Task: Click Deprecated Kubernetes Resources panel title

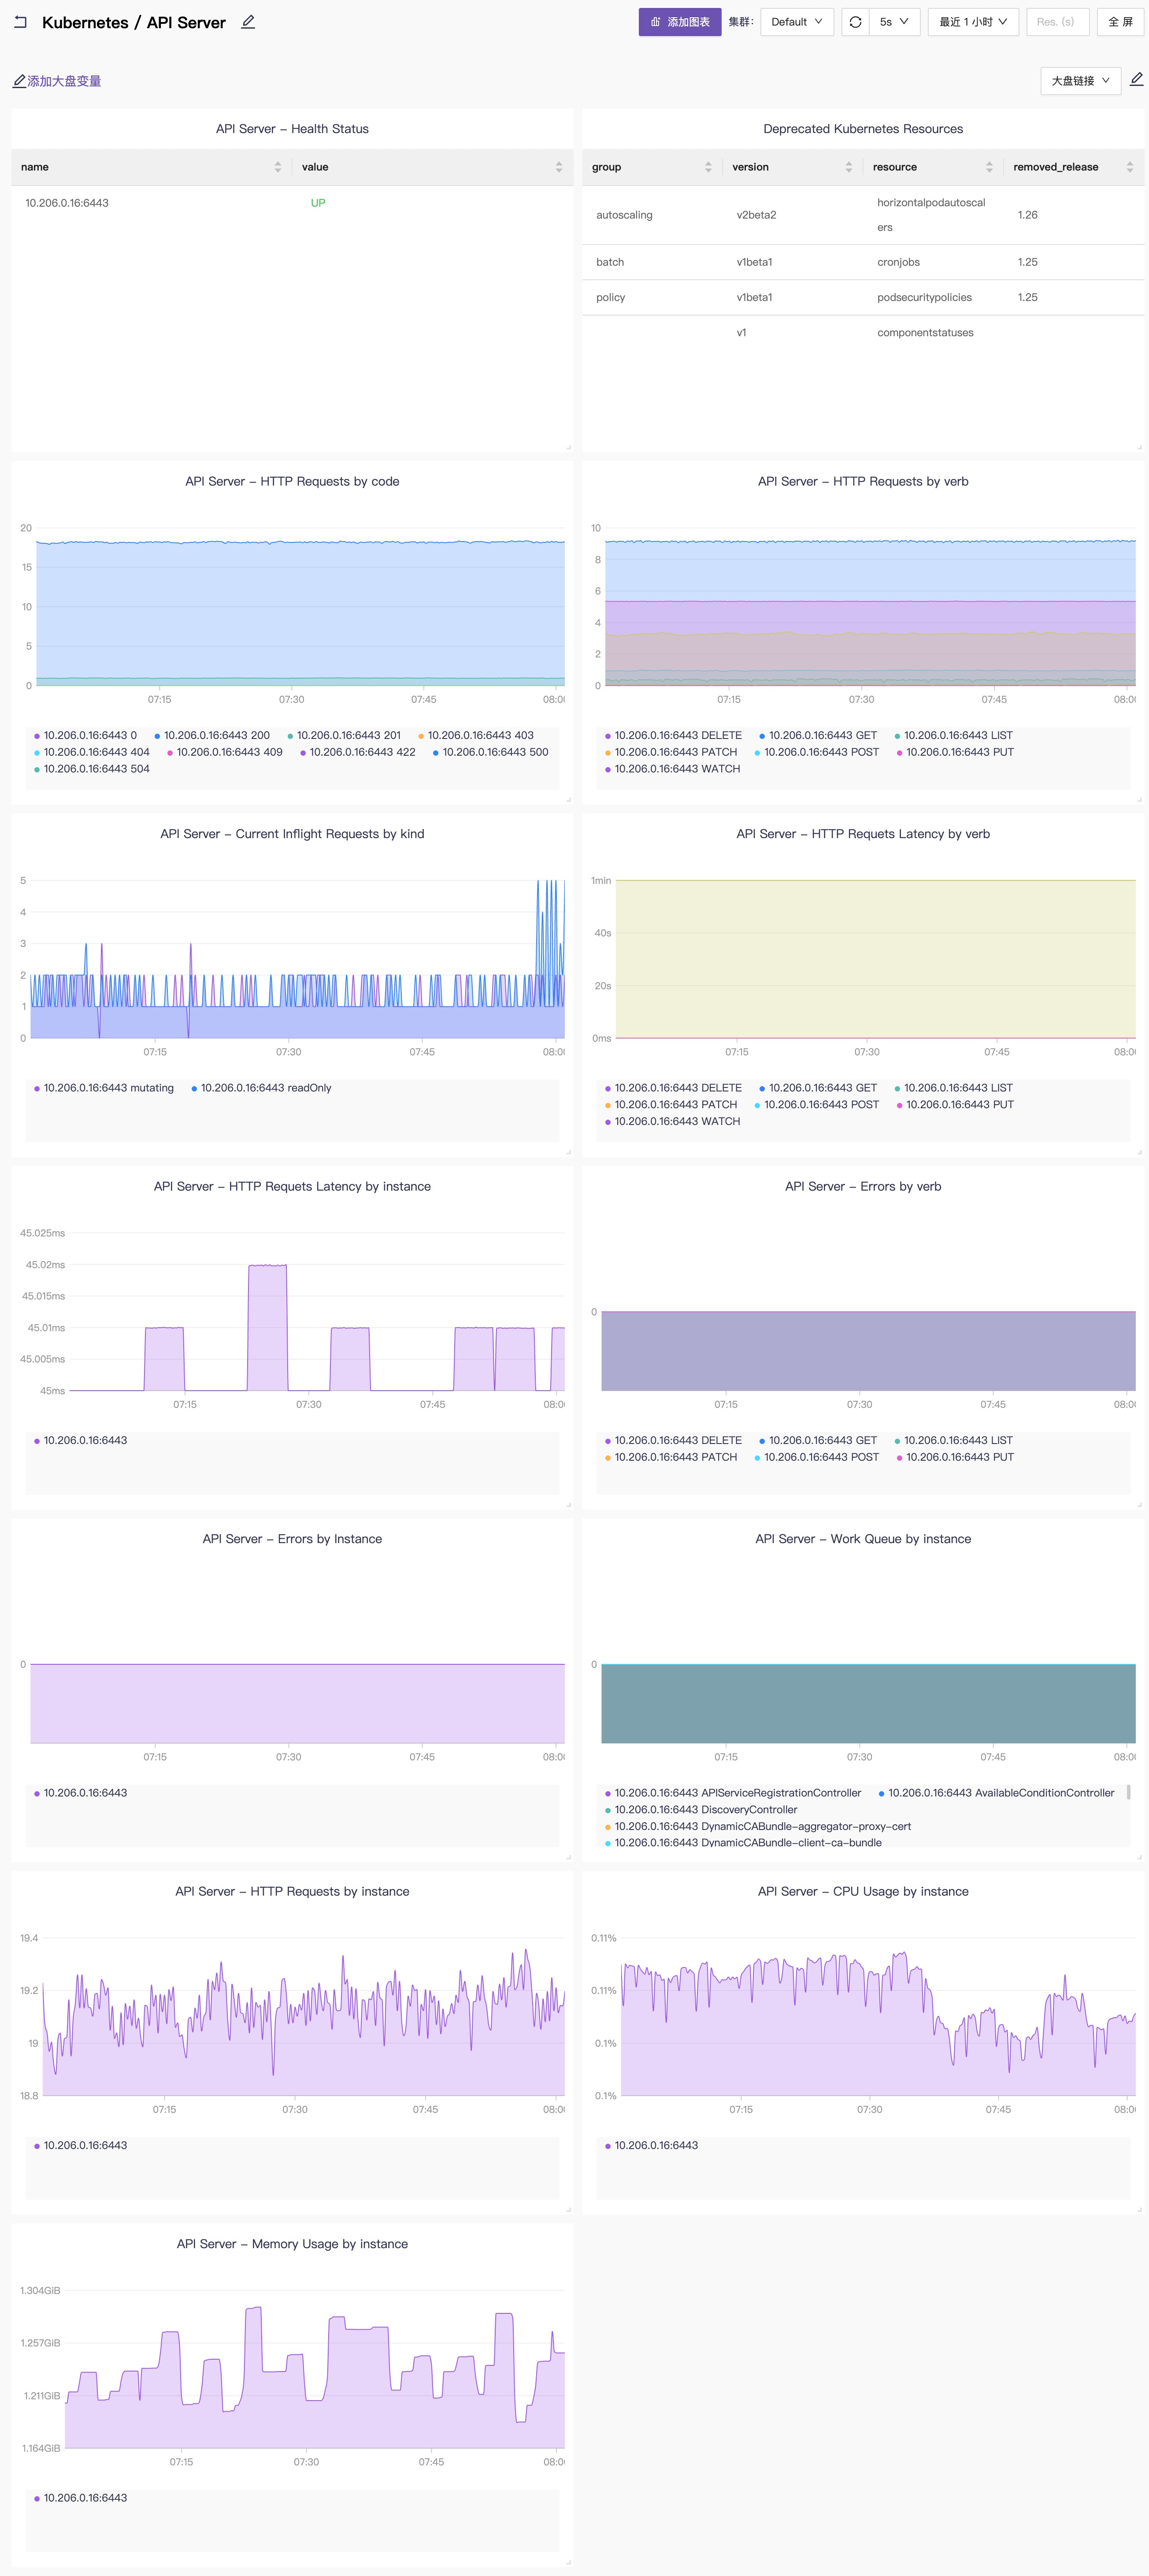Action: (863, 129)
